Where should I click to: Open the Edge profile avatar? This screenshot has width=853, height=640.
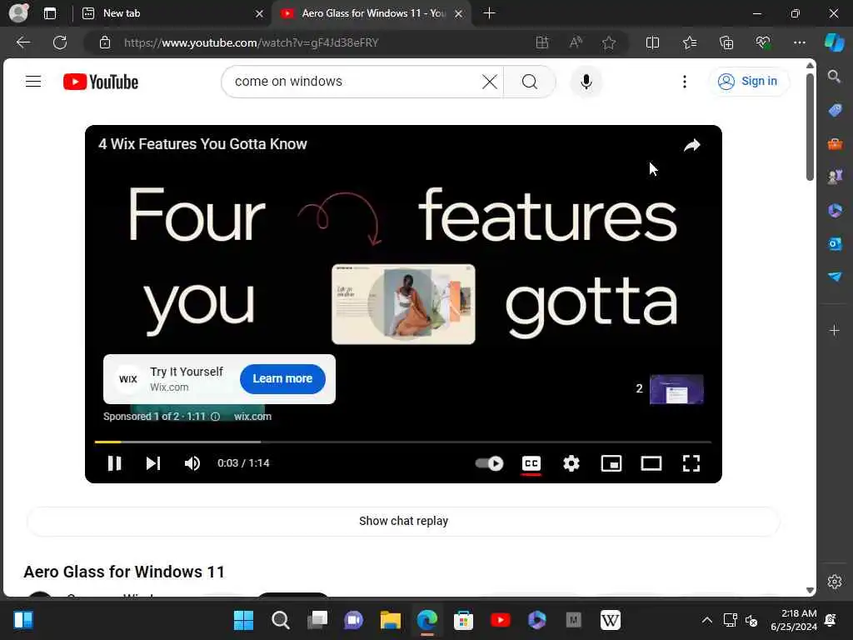coord(18,13)
